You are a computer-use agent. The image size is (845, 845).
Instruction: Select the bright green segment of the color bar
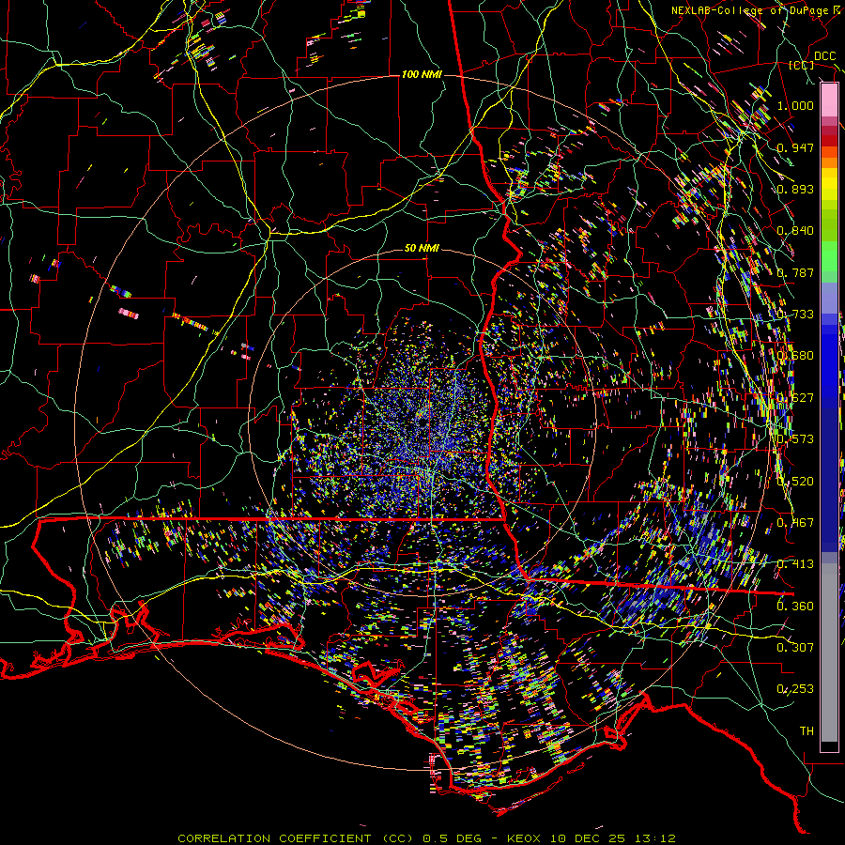point(829,256)
